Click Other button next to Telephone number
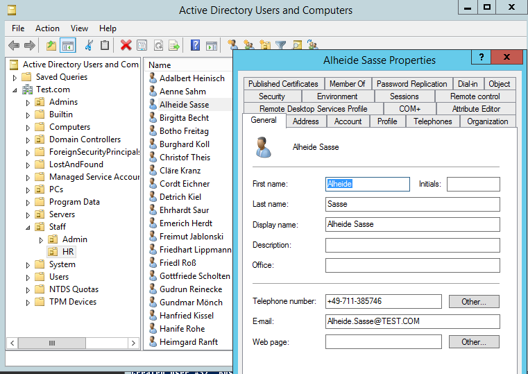Viewport: 528px width, 374px height. coord(474,302)
